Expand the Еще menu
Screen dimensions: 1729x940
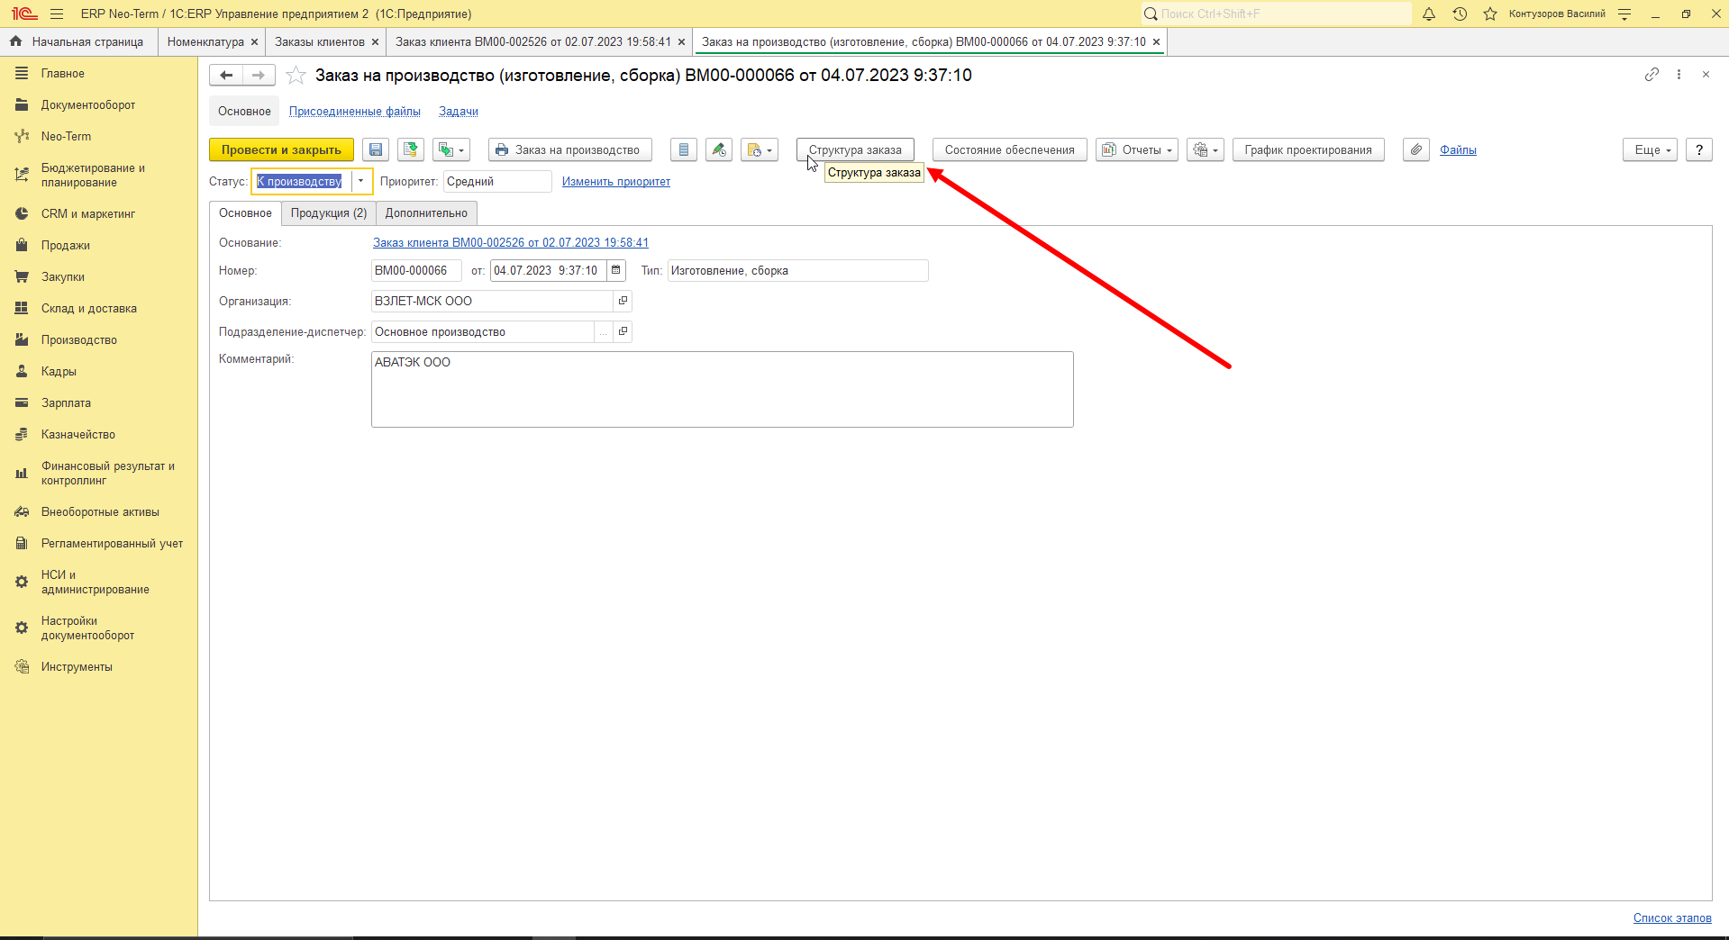pos(1651,150)
